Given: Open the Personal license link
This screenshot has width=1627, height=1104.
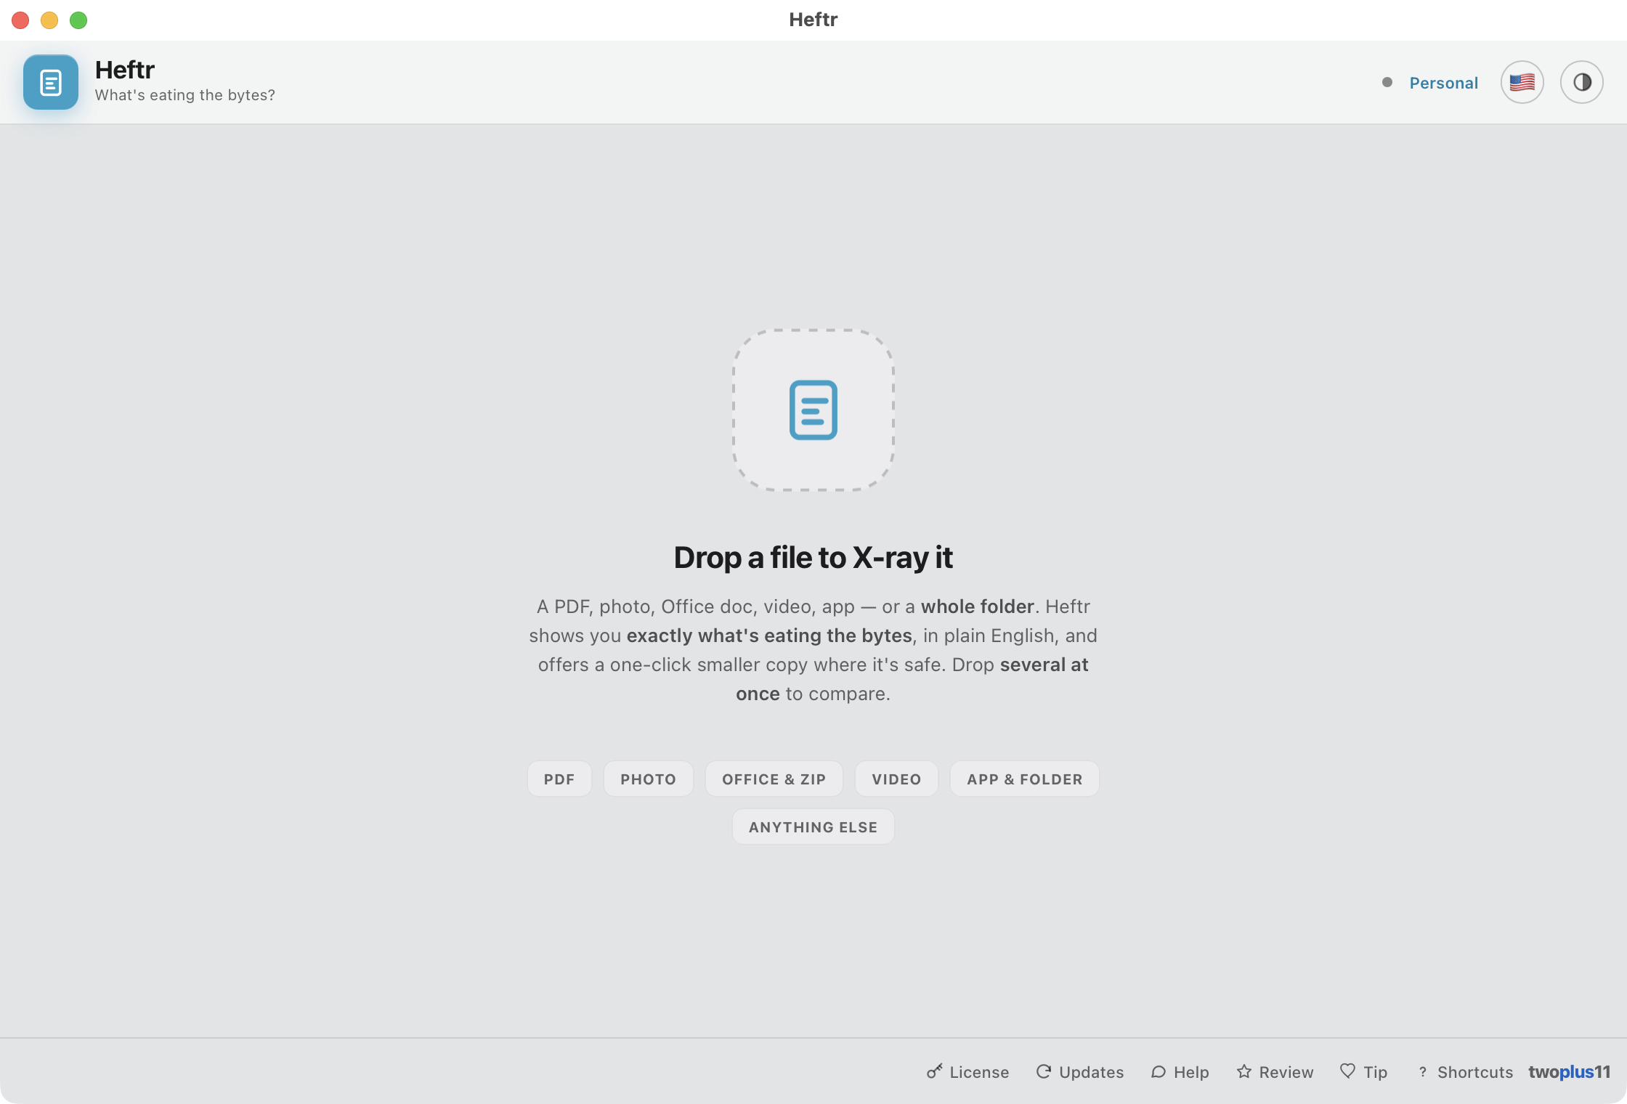Looking at the screenshot, I should click(1443, 83).
